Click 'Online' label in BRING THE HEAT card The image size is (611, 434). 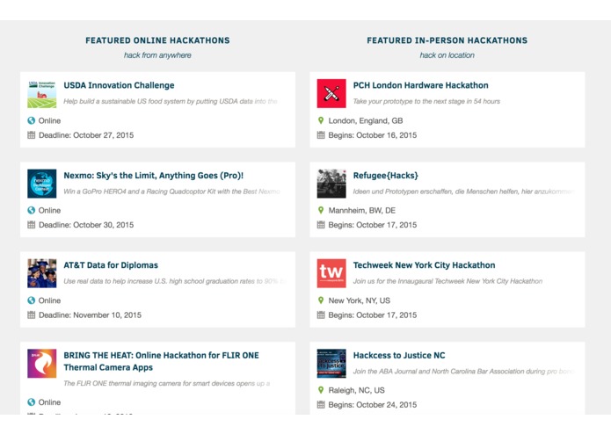point(49,402)
